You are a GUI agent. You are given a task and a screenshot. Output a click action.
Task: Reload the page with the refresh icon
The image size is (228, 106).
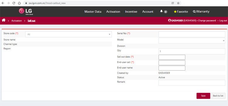[14, 3]
